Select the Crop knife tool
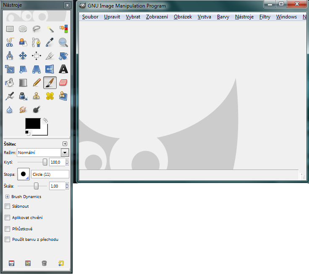Image resolution: width=309 pixels, height=274 pixels. (x=50, y=56)
